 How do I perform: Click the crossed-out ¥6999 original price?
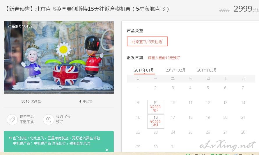tap(224, 10)
